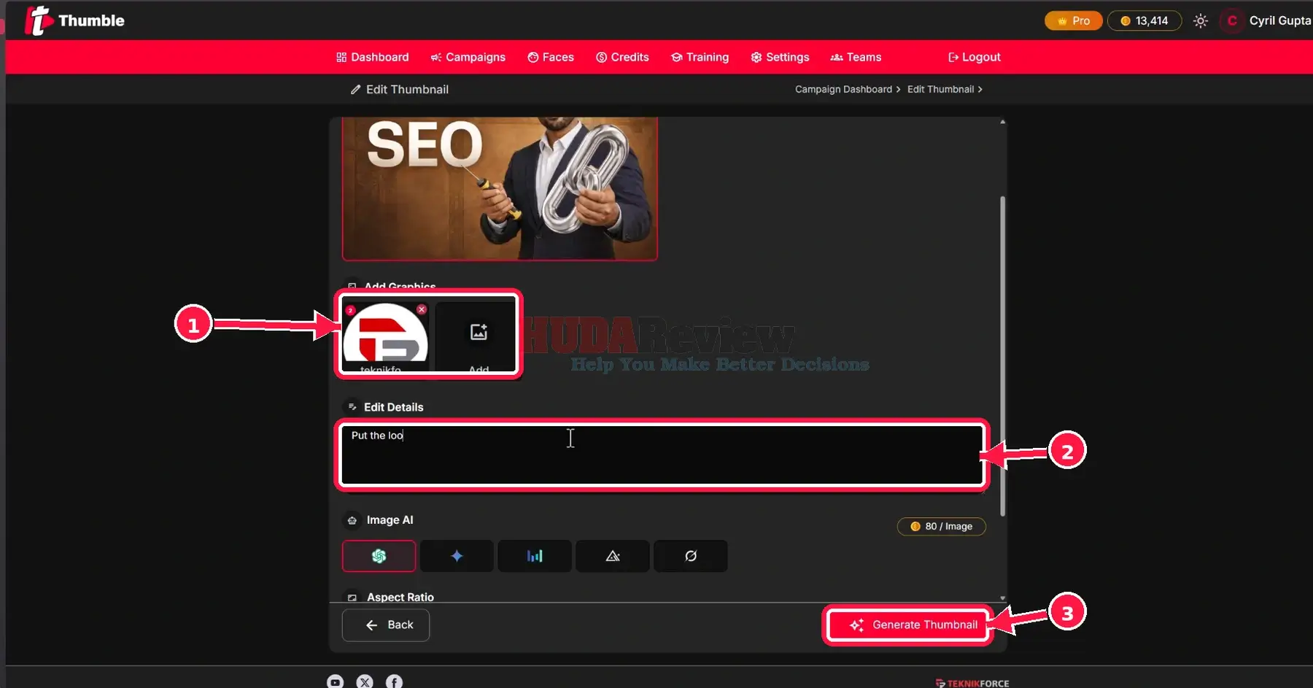The image size is (1313, 688).
Task: Click the 80 / Image cost badge
Action: (941, 526)
